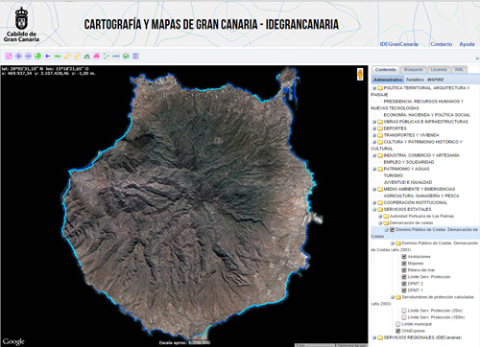Activate the Street View pegman icon
480x347 pixels.
click(x=360, y=75)
